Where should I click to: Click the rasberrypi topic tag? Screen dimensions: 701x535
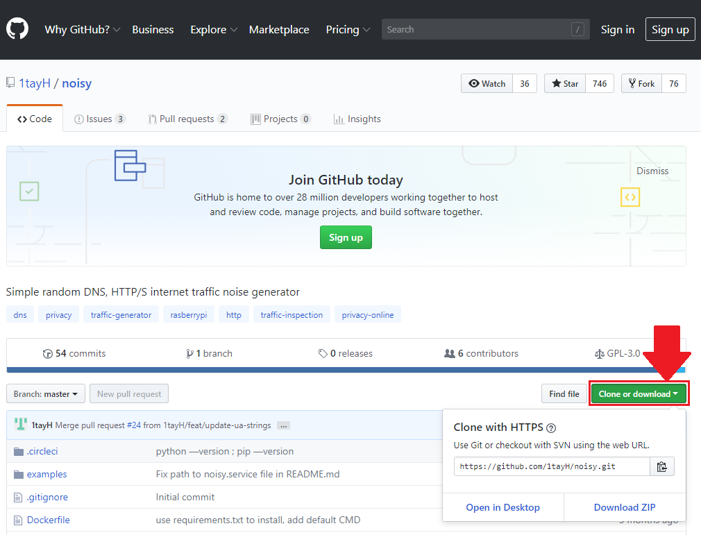pyautogui.click(x=189, y=314)
